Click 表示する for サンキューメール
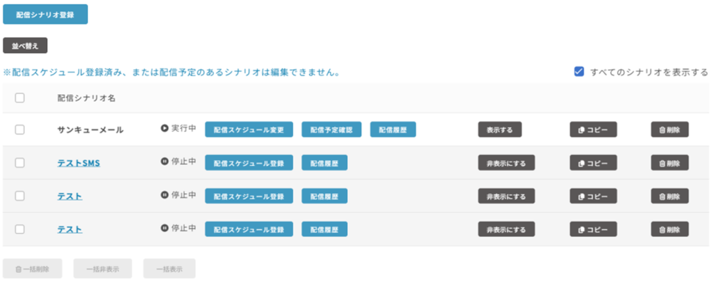This screenshot has width=711, height=281. [499, 129]
